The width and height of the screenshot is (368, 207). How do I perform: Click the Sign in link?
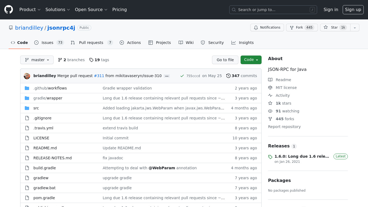click(331, 9)
